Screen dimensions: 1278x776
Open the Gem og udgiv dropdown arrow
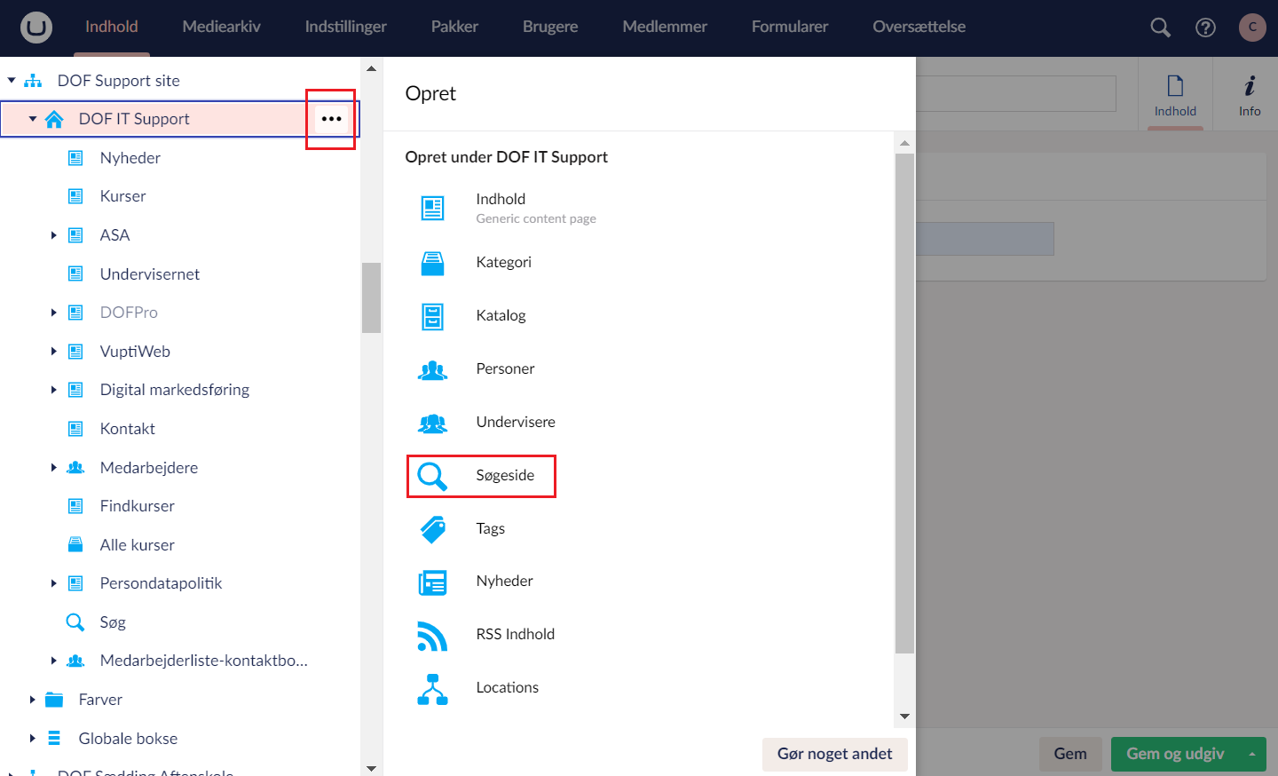coord(1252,754)
